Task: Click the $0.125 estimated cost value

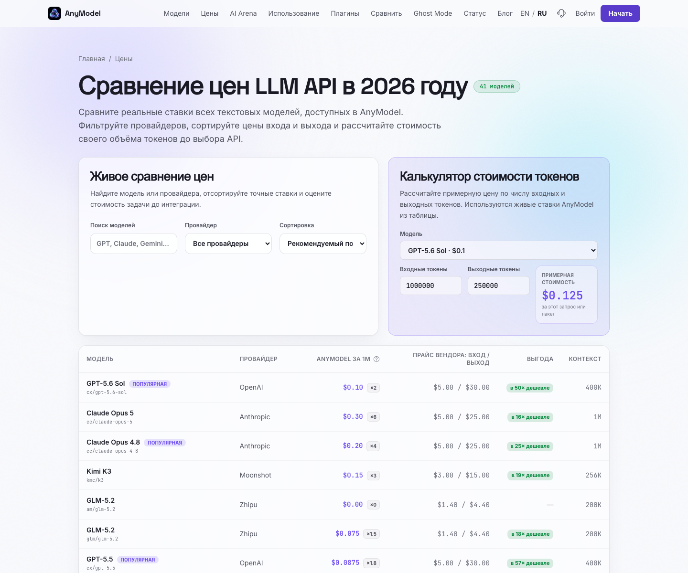Action: (x=562, y=296)
